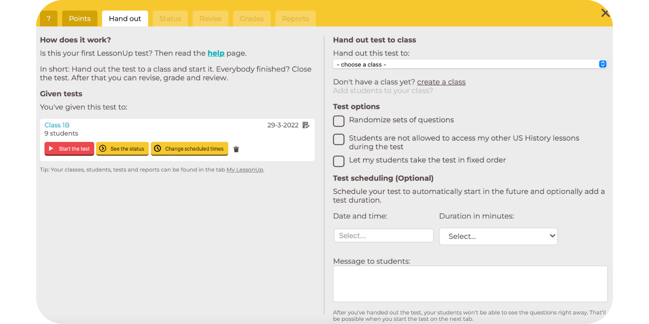This screenshot has height=324, width=649.
Task: Switch to the Points tab
Action: pos(80,19)
